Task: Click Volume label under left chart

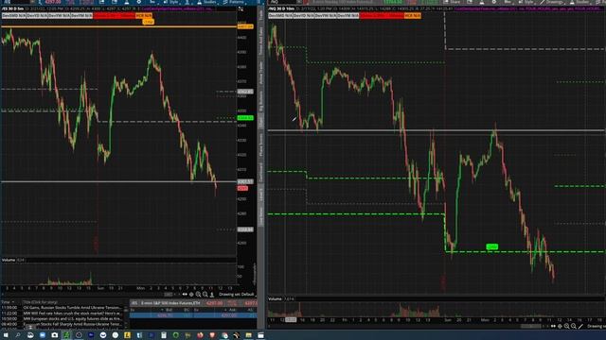Action: point(9,261)
